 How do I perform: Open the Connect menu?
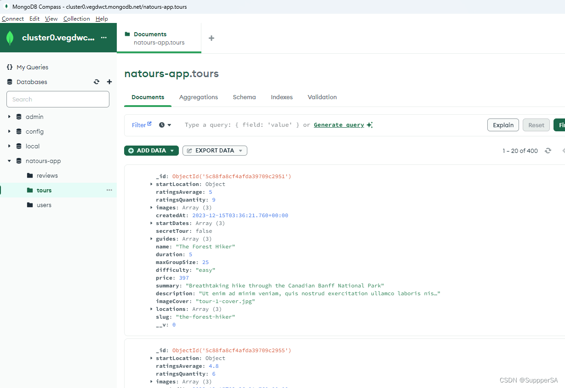pos(13,19)
